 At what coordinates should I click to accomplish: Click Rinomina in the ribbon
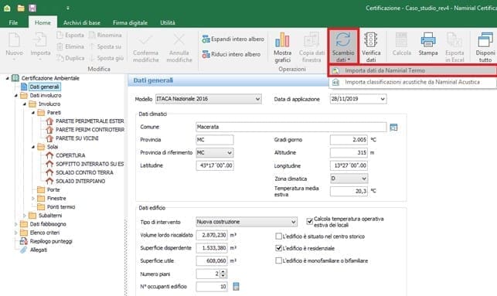[106, 36]
